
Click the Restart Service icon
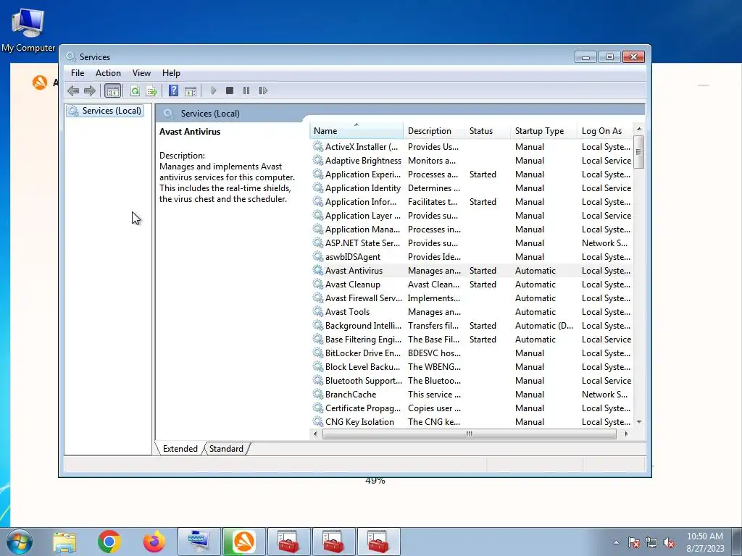(263, 90)
